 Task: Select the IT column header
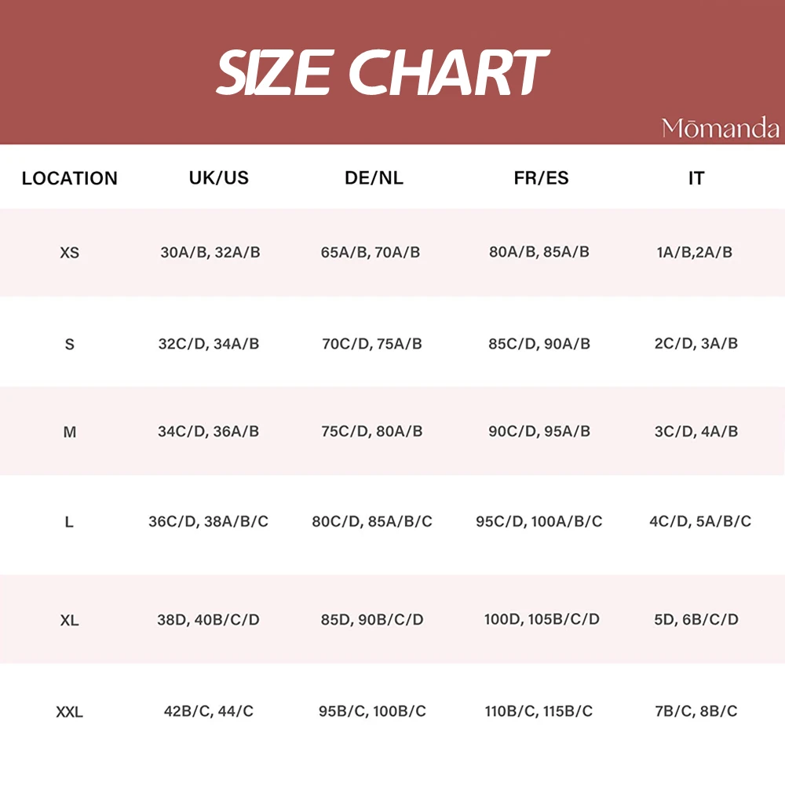coord(696,178)
